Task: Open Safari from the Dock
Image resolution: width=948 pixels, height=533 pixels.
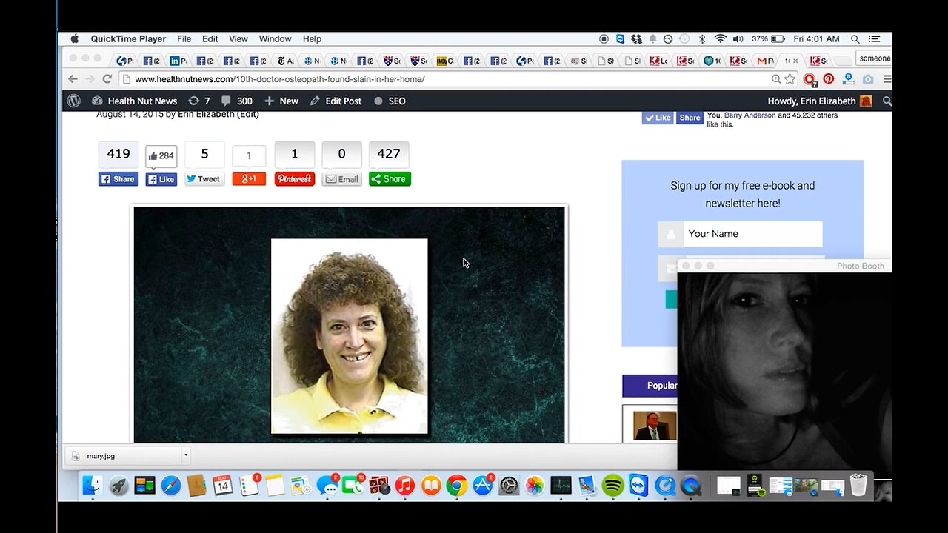Action: [171, 486]
